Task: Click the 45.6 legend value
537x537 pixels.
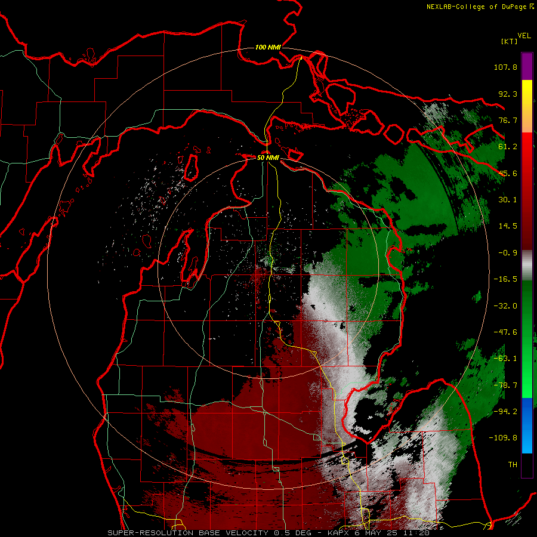Action: 508,173
